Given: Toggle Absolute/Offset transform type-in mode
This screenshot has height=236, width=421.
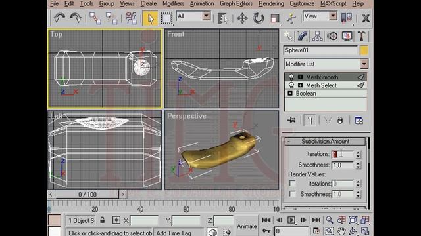Looking at the screenshot, I should 116,220.
